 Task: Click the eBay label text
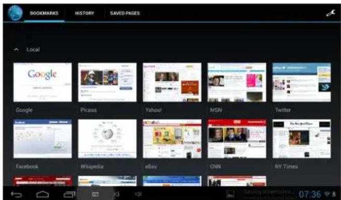click(x=151, y=167)
